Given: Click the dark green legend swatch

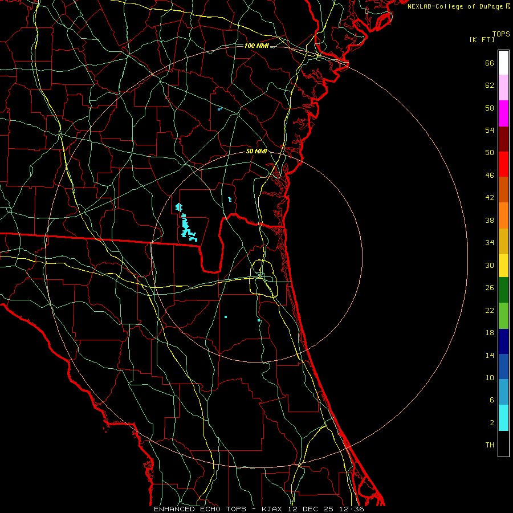Looking at the screenshot, I should click(503, 290).
